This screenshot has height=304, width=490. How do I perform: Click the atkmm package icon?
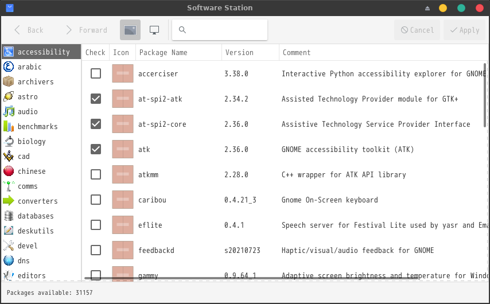(x=123, y=174)
